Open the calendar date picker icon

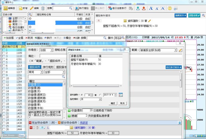coord(121,95)
